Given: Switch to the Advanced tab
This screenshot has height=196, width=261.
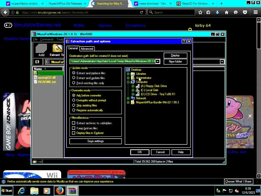Looking at the screenshot, I should pyautogui.click(x=87, y=49).
